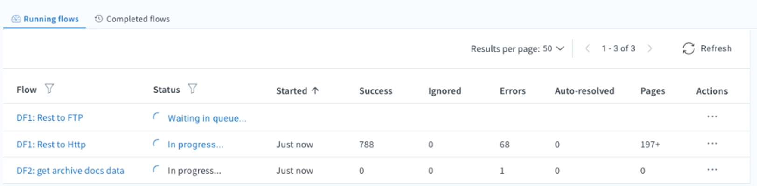Viewport: 757px width, 186px height.
Task: Open the DF2: get archive docs data link
Action: point(70,171)
